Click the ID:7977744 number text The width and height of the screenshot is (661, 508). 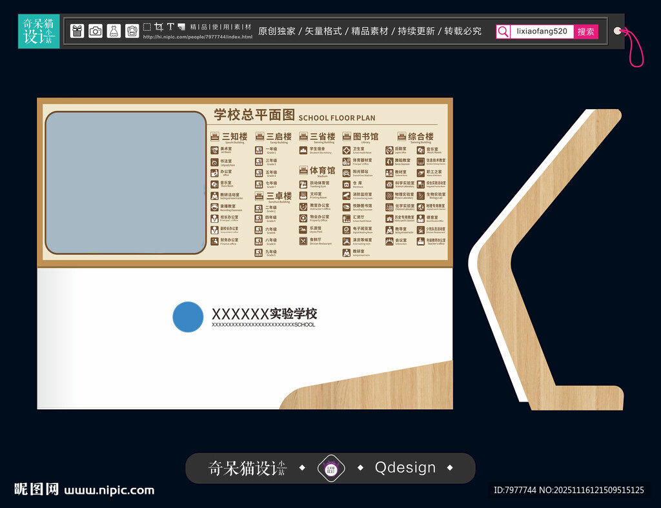pos(514,491)
